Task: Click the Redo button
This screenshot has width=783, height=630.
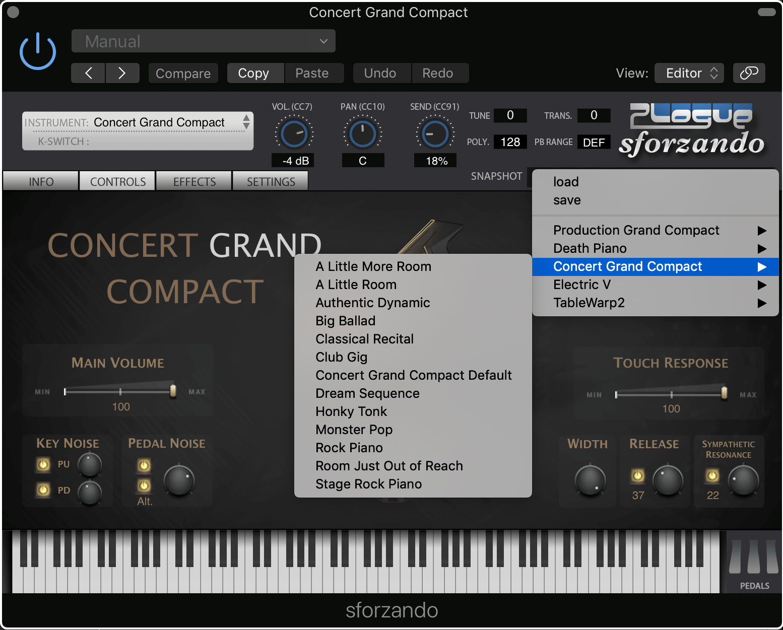Action: (x=440, y=73)
